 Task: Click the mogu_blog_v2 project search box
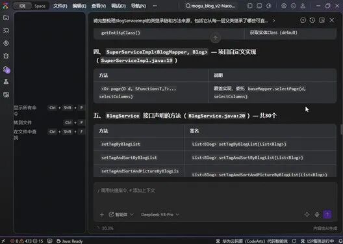click(x=210, y=6)
